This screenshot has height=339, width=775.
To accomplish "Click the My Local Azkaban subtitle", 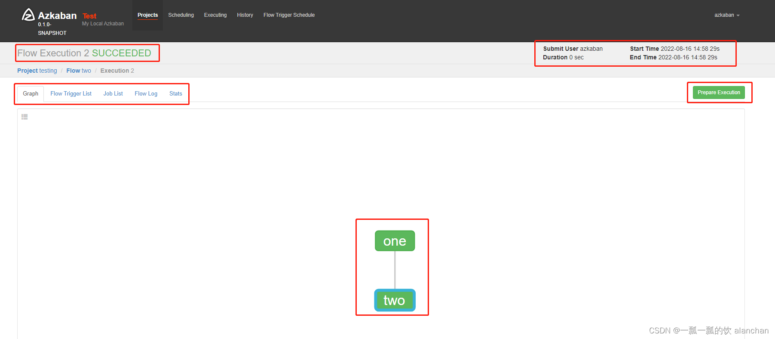I will 103,24.
